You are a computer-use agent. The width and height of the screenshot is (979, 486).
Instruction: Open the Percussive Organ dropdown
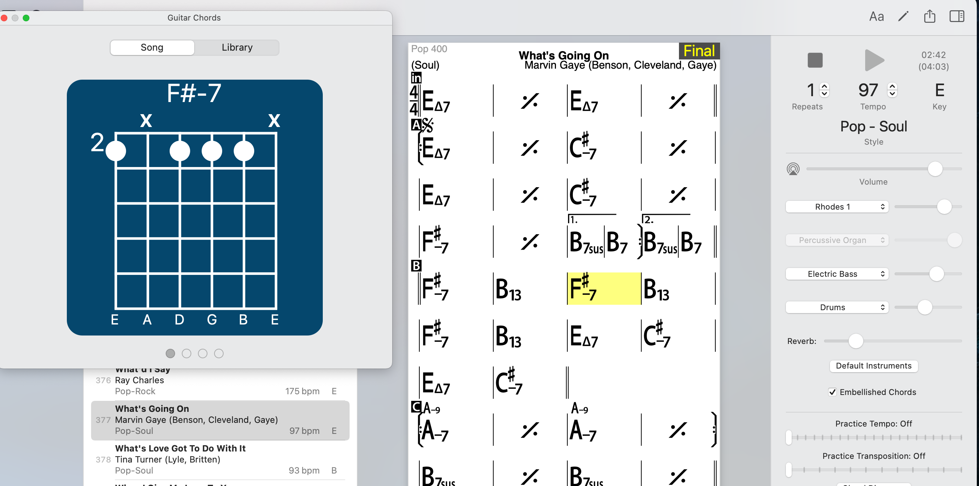(837, 240)
